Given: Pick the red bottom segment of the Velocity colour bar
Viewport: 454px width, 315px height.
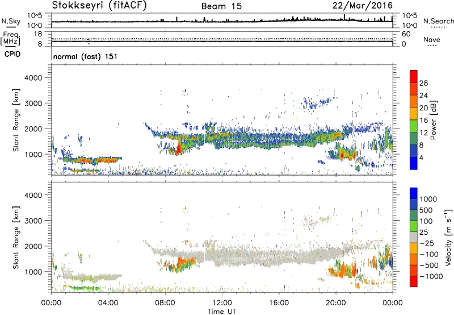Looking at the screenshot, I should [414, 281].
